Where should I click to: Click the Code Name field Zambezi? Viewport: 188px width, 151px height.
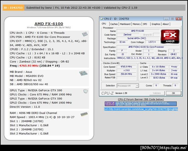tap(128, 35)
